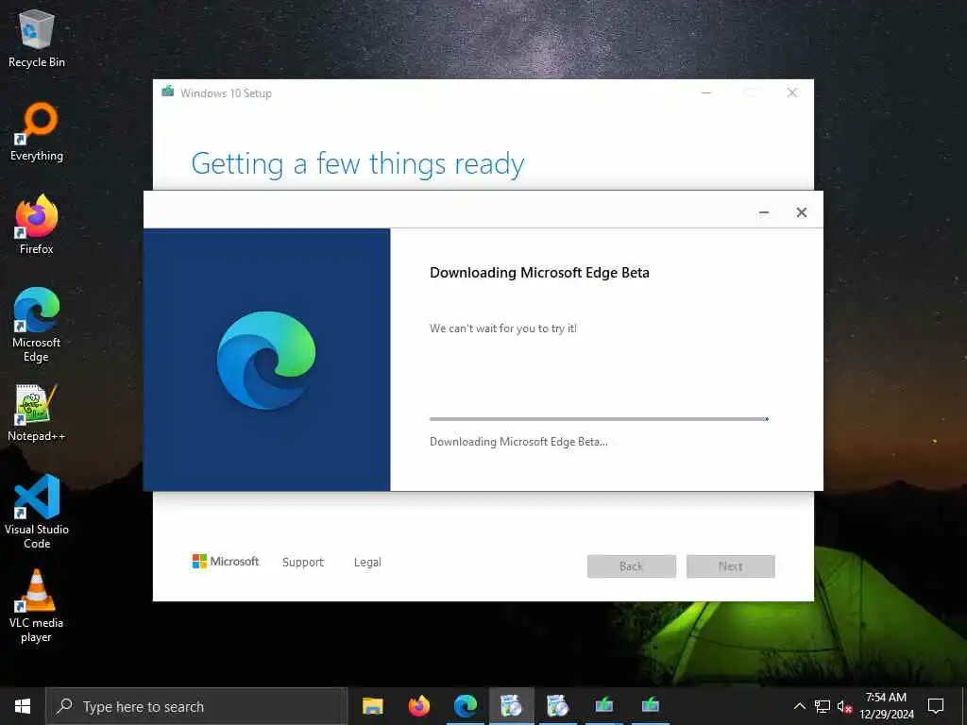Select the 'We can't wait for you to try it!' text
967x725 pixels.
point(503,329)
